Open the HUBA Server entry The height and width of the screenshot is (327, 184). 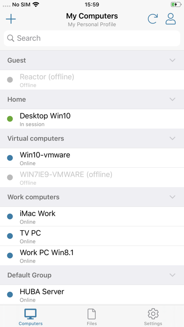pyautogui.click(x=92, y=295)
